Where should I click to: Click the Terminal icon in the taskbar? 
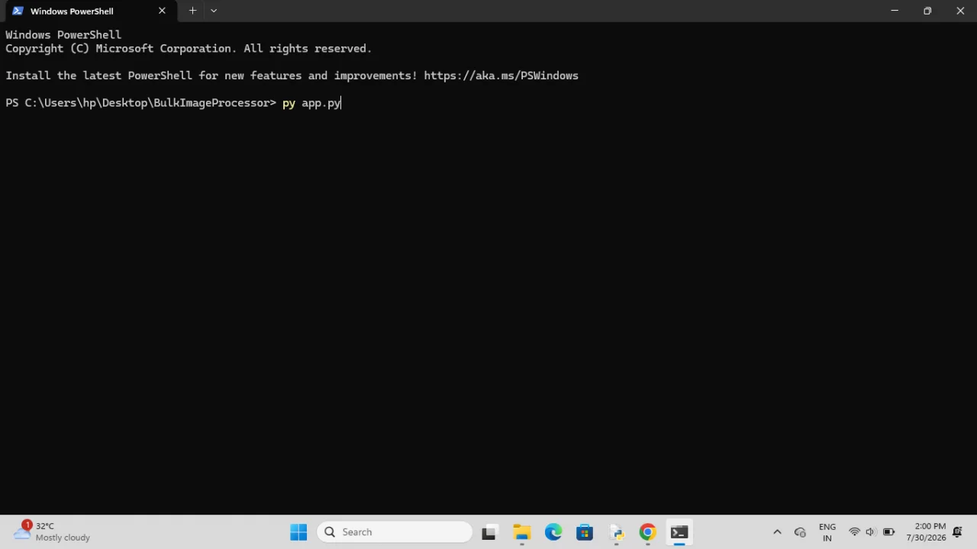pos(679,532)
